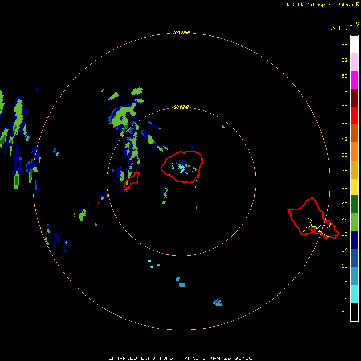Click the light pink 62 kft legend swatch
This screenshot has height=361, width=361.
coord(354,61)
